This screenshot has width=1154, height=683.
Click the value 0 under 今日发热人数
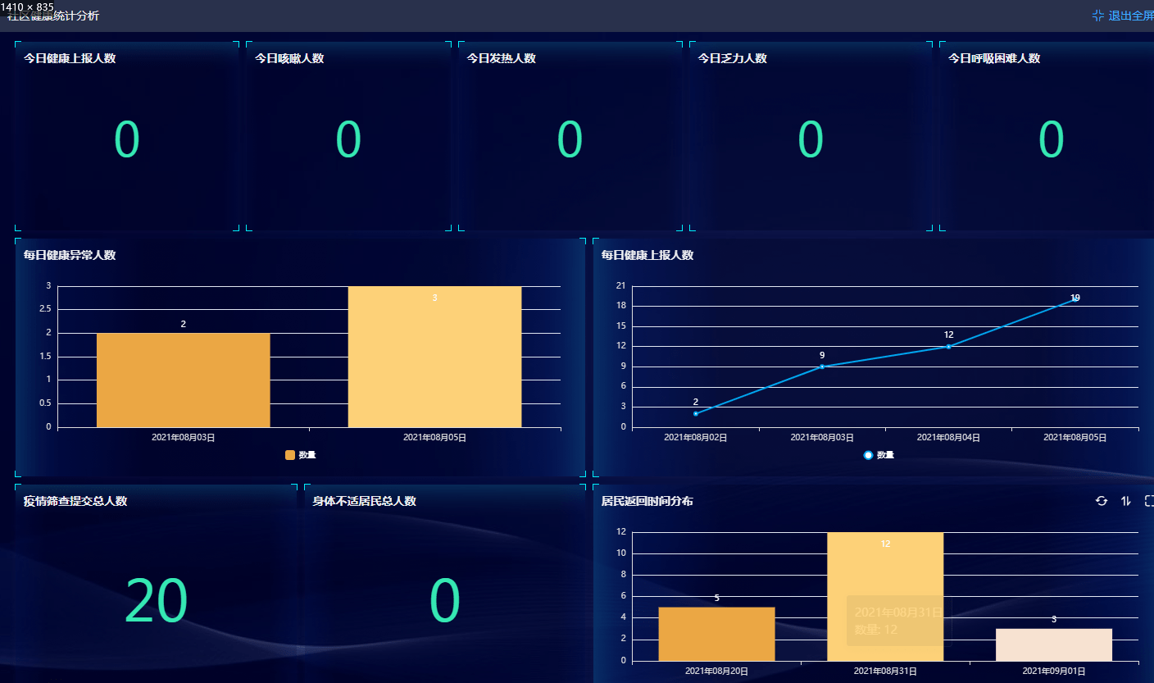click(x=570, y=139)
